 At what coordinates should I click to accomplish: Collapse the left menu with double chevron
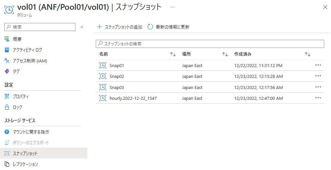point(82,27)
